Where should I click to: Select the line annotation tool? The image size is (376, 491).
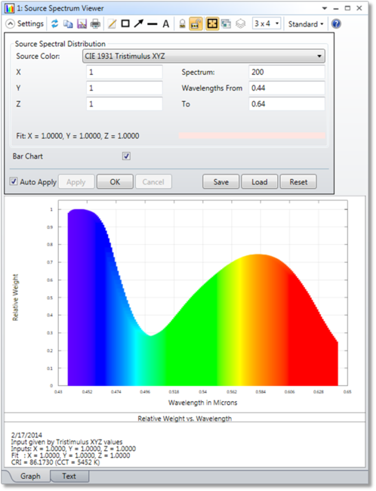pos(153,24)
